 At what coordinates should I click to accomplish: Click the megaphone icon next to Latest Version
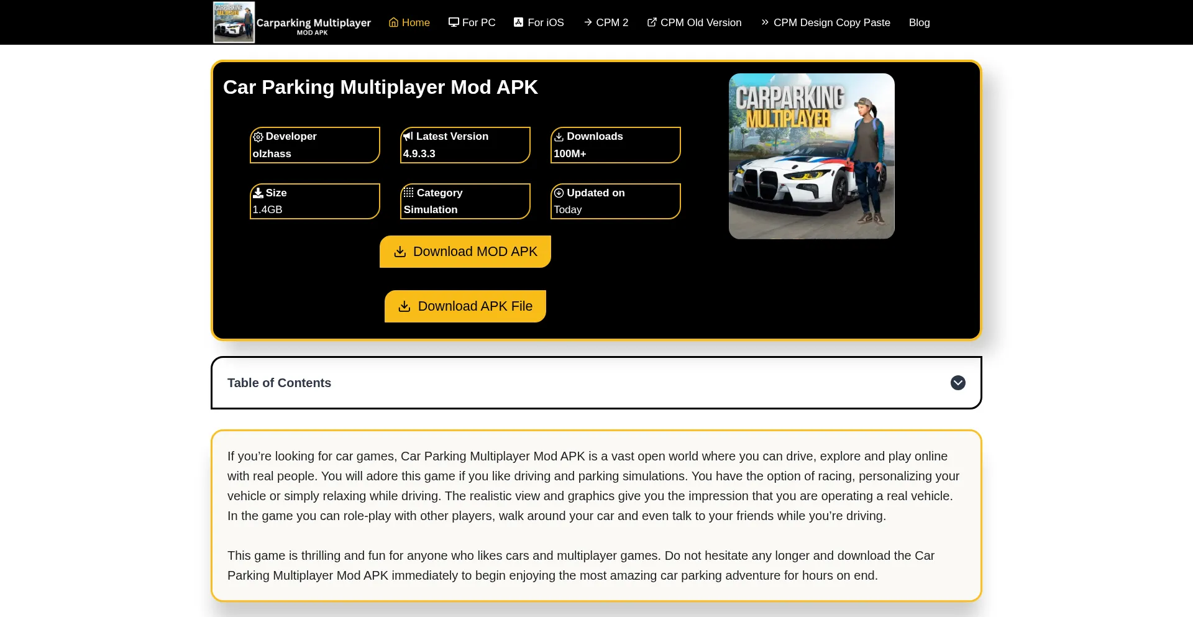(x=408, y=136)
